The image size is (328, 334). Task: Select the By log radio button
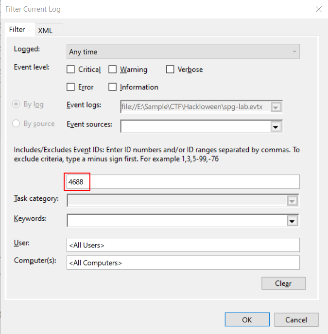16,104
